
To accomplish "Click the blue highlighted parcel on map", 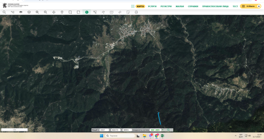I will [x=159, y=119].
